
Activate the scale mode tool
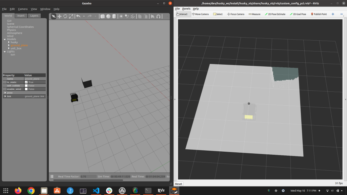click(71, 16)
